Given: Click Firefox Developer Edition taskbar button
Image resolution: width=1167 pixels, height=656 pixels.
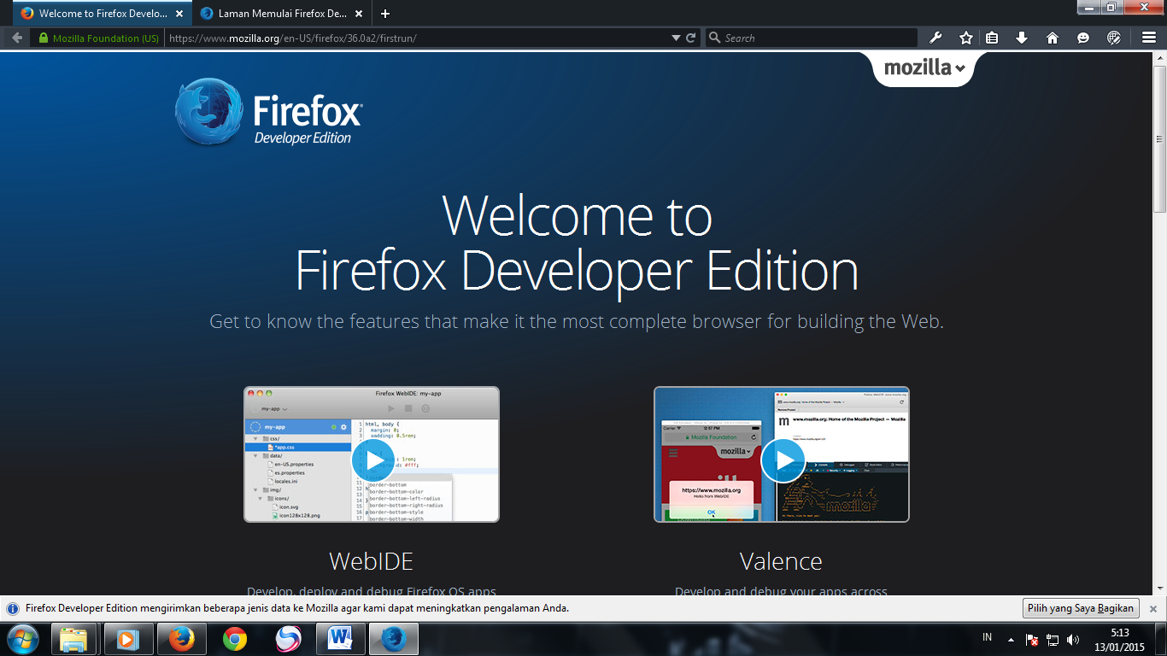Looking at the screenshot, I should [x=394, y=639].
